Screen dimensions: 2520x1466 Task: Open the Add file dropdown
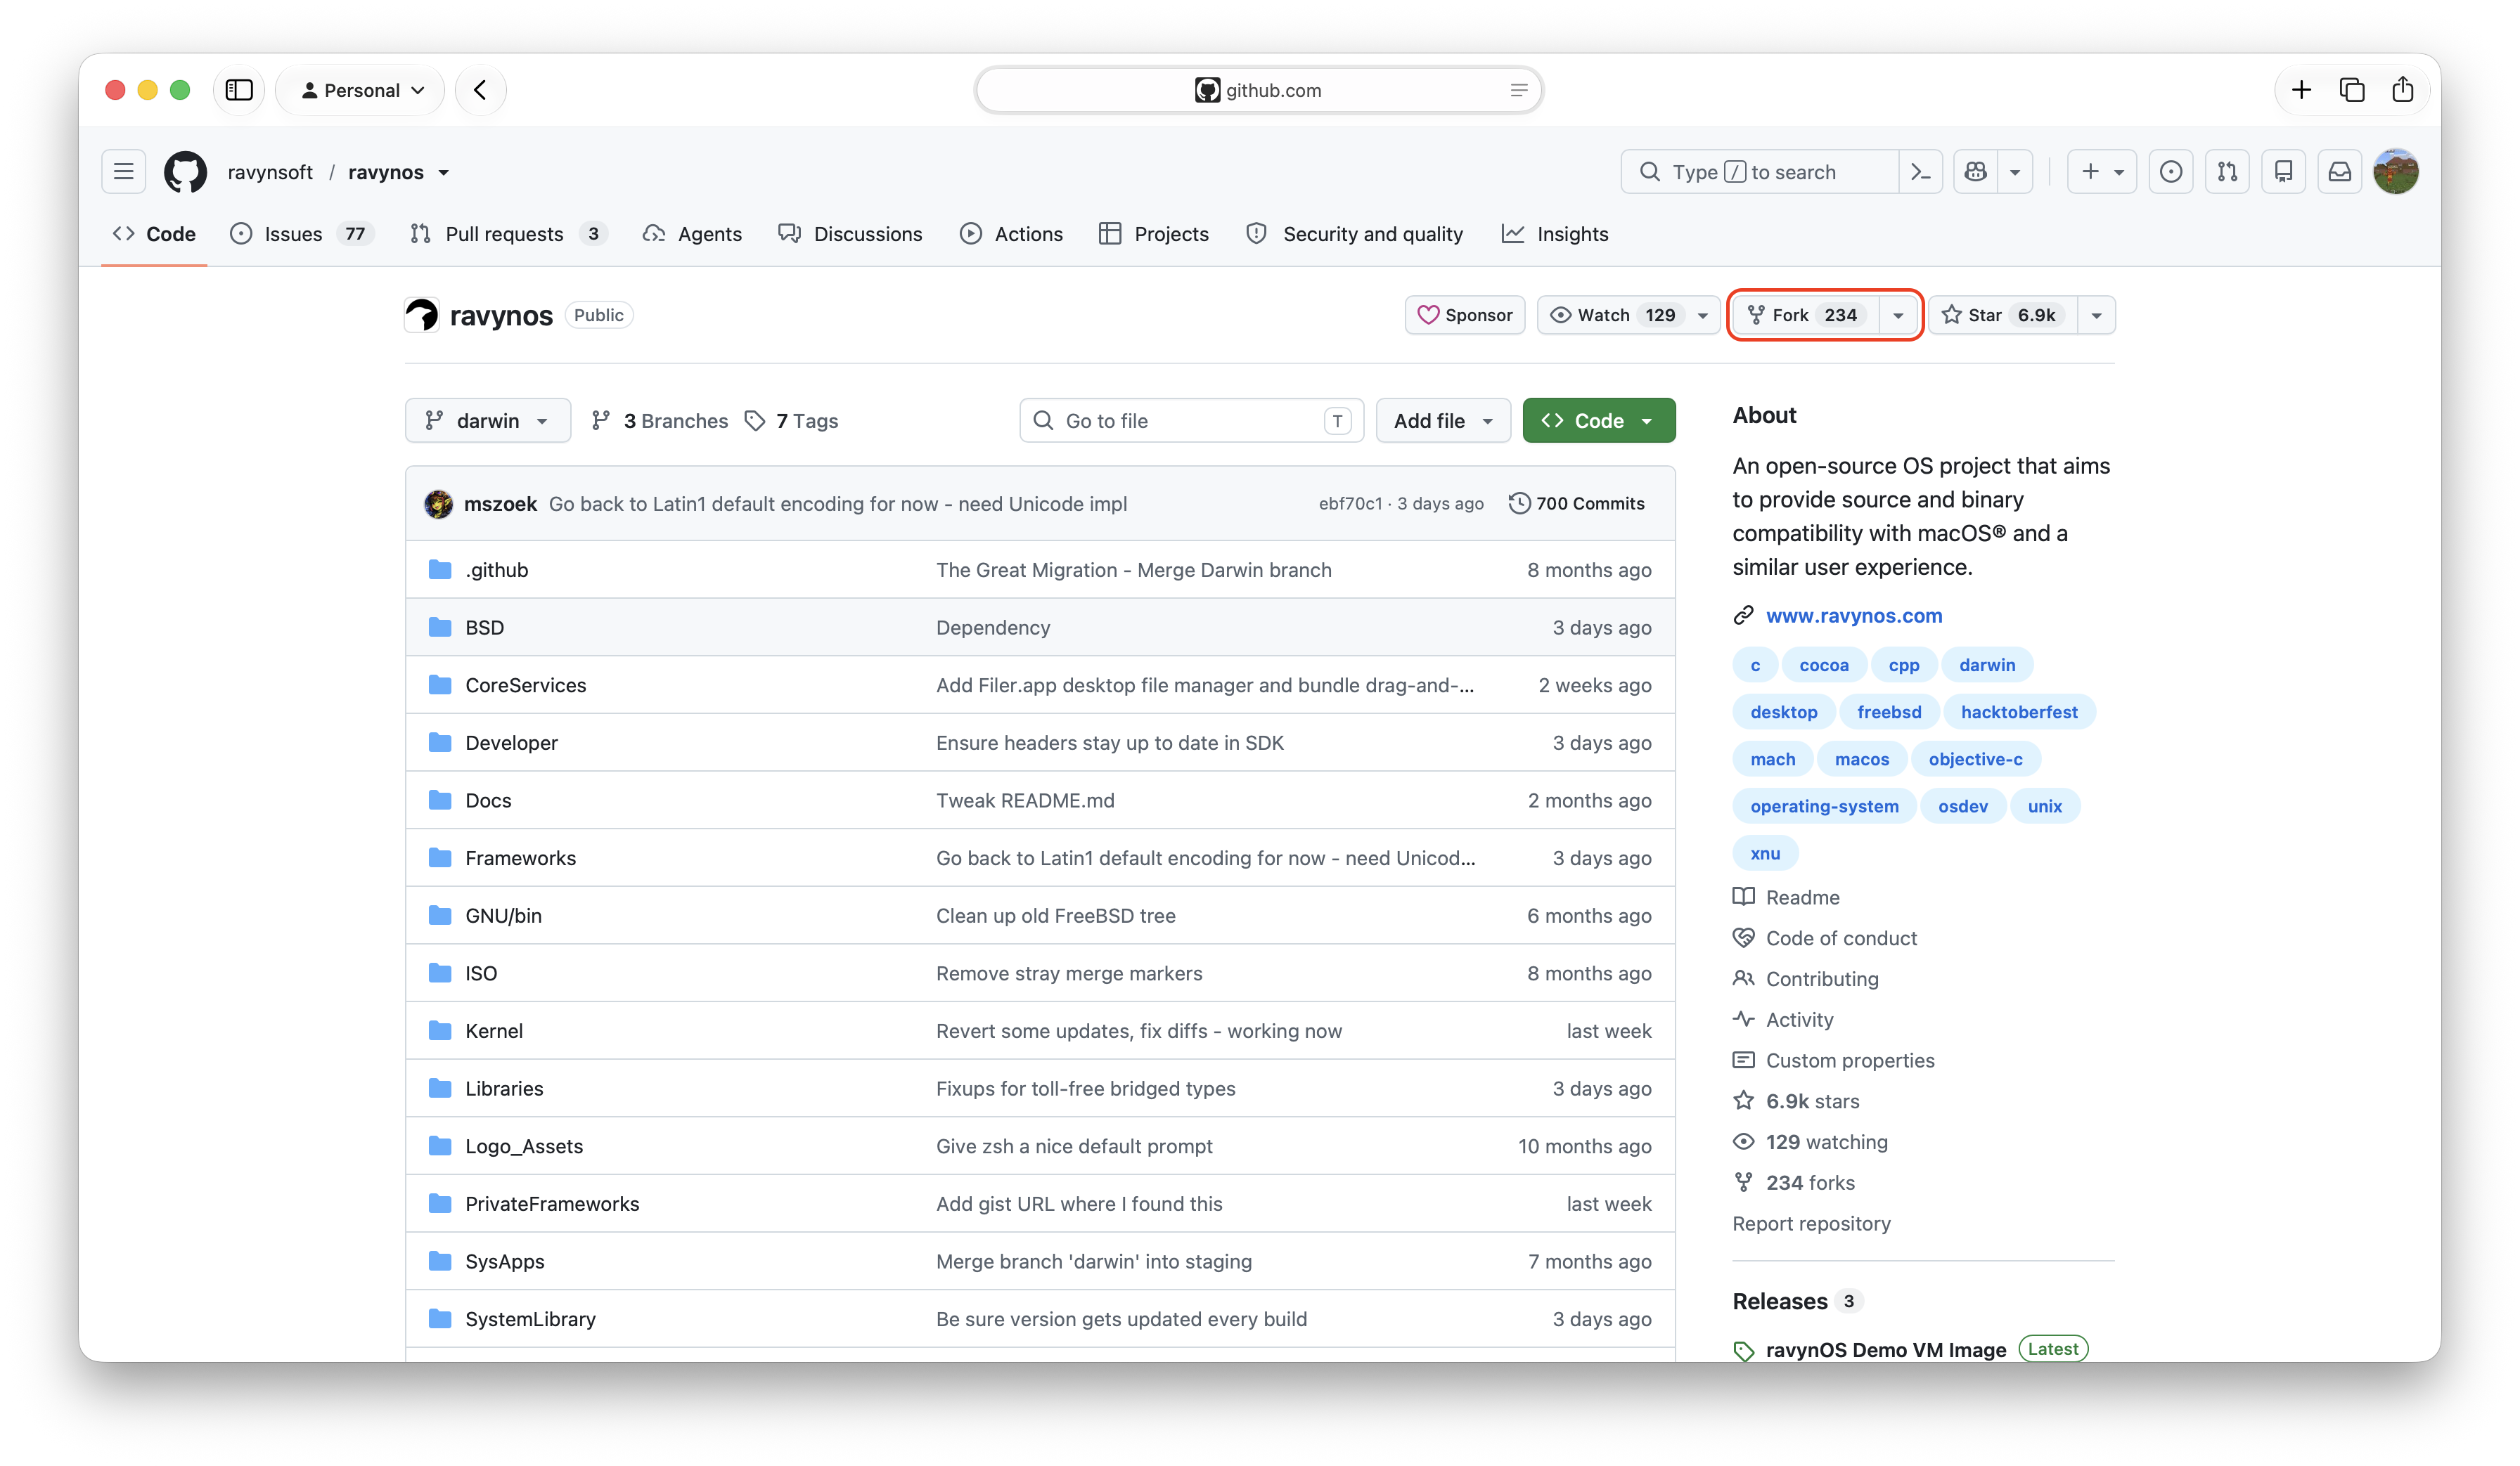tap(1442, 421)
